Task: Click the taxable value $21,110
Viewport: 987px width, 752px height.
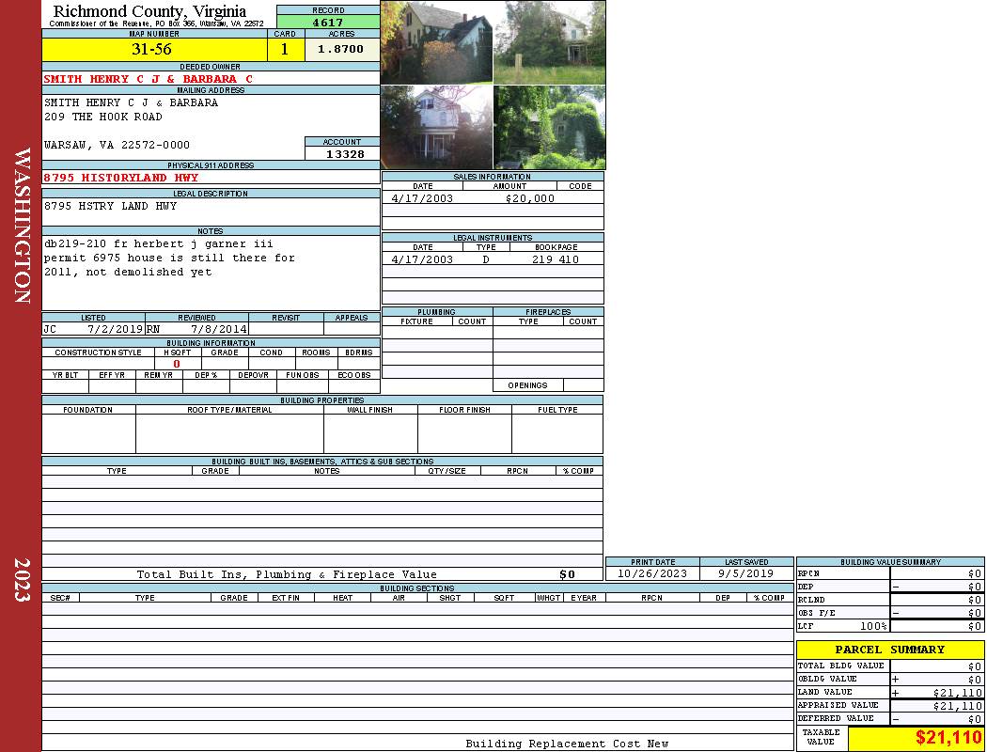Action: [x=948, y=738]
